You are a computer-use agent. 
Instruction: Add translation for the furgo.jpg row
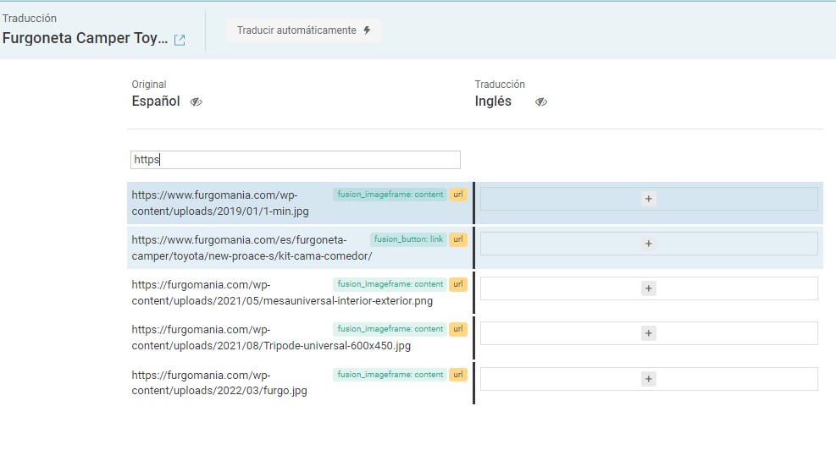click(648, 379)
